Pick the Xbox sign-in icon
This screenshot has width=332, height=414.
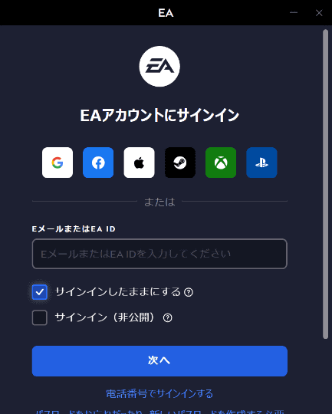(x=221, y=163)
